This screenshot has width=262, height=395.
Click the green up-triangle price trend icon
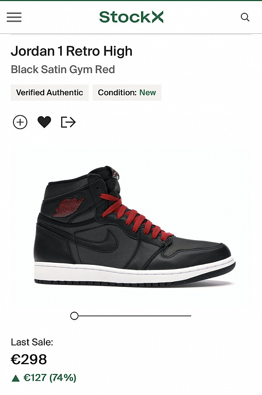point(15,378)
